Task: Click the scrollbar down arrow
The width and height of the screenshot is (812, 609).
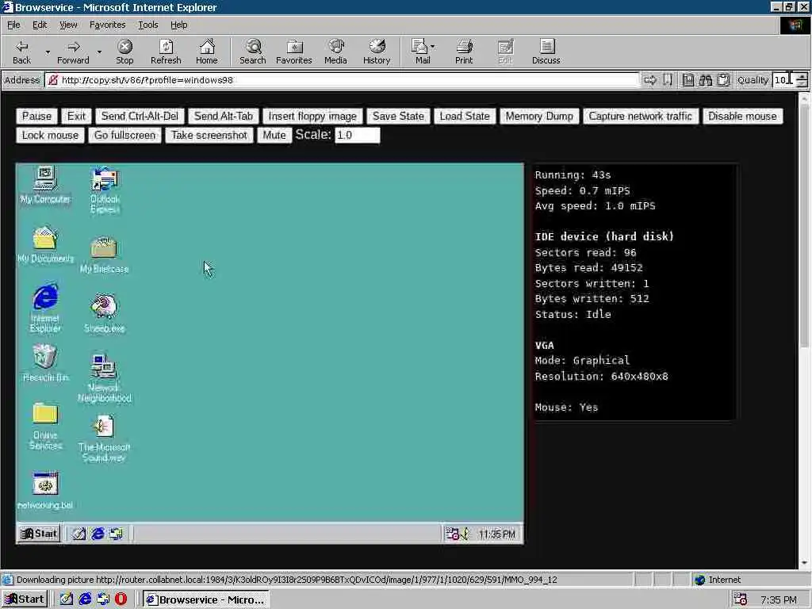Action: pyautogui.click(x=804, y=563)
